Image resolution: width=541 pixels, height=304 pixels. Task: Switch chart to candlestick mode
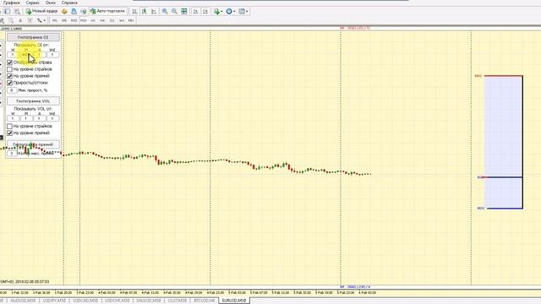(145, 11)
